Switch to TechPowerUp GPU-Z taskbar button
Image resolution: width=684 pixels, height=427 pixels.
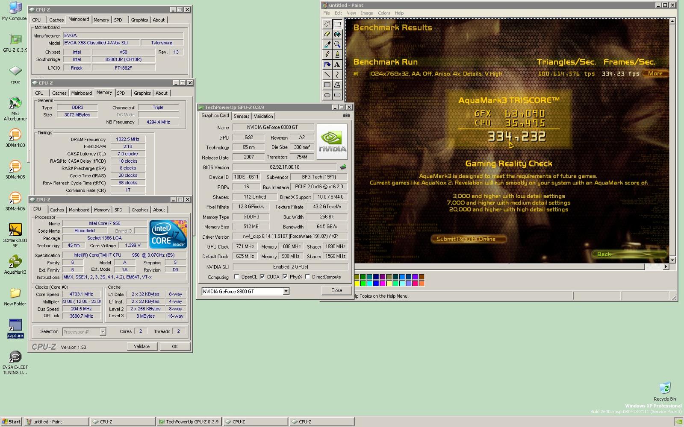[x=189, y=421]
